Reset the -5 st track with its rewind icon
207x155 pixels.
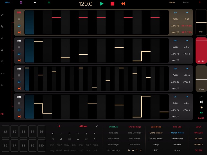pos(19,116)
